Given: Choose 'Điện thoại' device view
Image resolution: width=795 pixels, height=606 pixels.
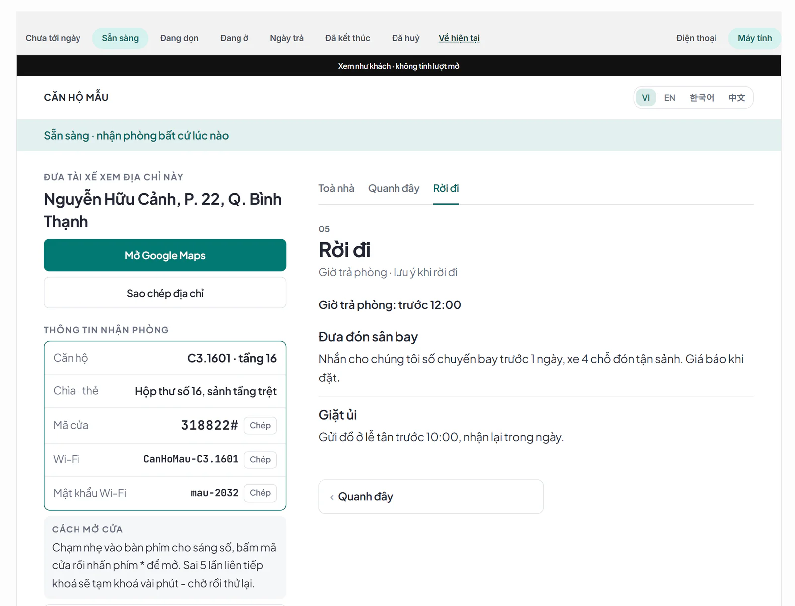Looking at the screenshot, I should point(696,38).
